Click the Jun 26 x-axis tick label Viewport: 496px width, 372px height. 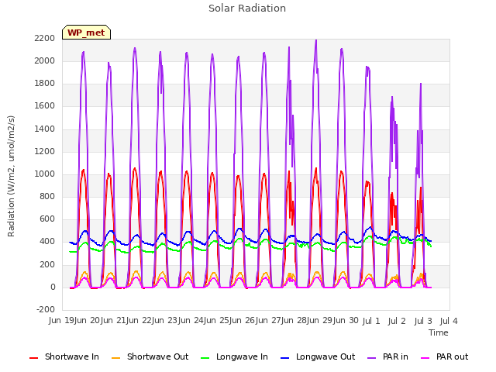coord(243,321)
